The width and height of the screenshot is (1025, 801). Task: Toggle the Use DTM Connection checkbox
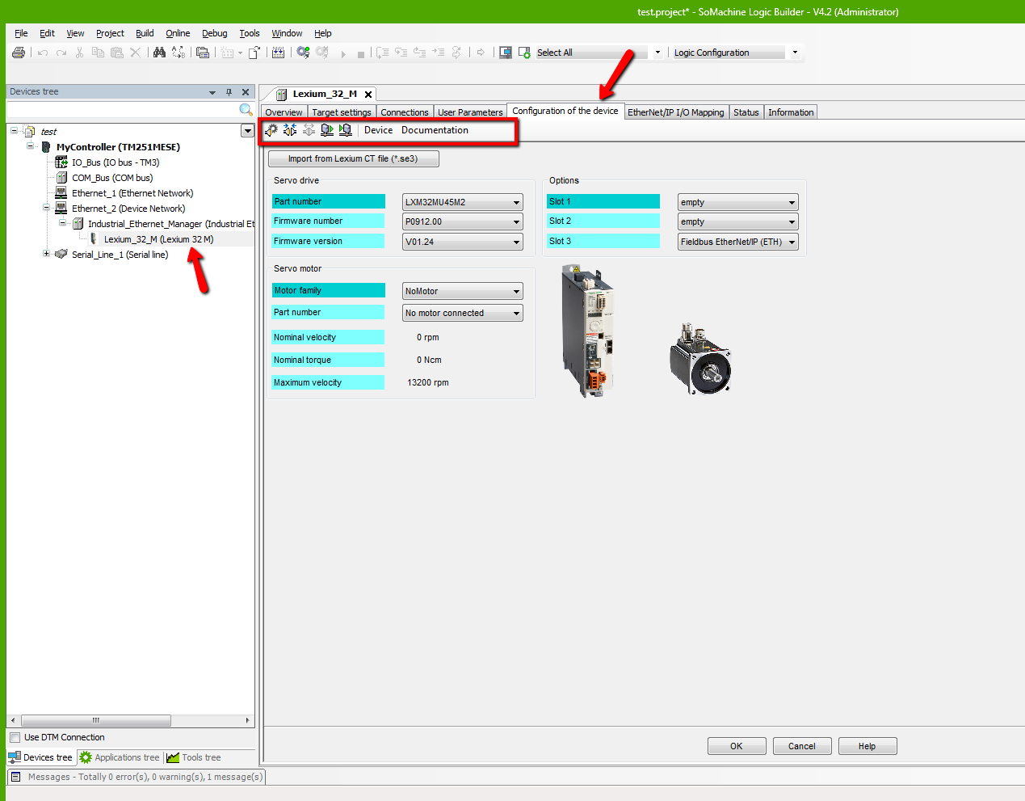click(15, 737)
